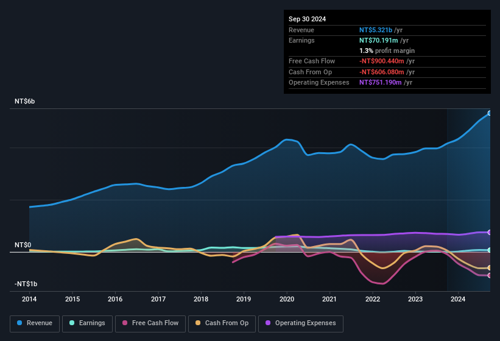Toggle the Free Cash Flow legend button
This screenshot has width=500, height=341.
tap(150, 323)
